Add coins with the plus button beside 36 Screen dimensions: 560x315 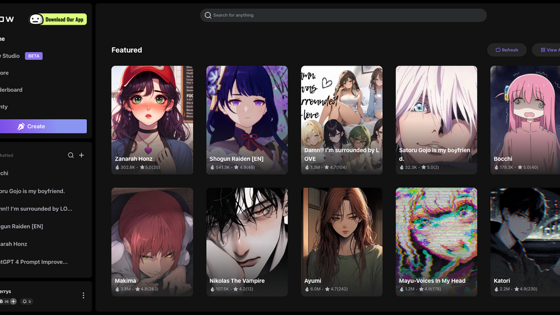(13, 301)
